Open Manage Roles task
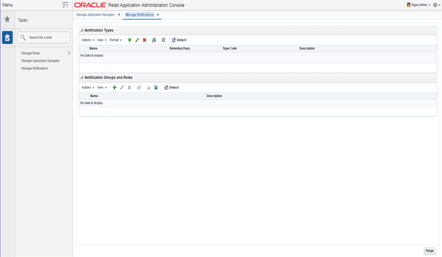The height and width of the screenshot is (257, 442). 30,53
